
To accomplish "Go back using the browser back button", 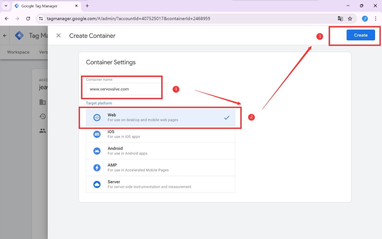I will (x=7, y=19).
